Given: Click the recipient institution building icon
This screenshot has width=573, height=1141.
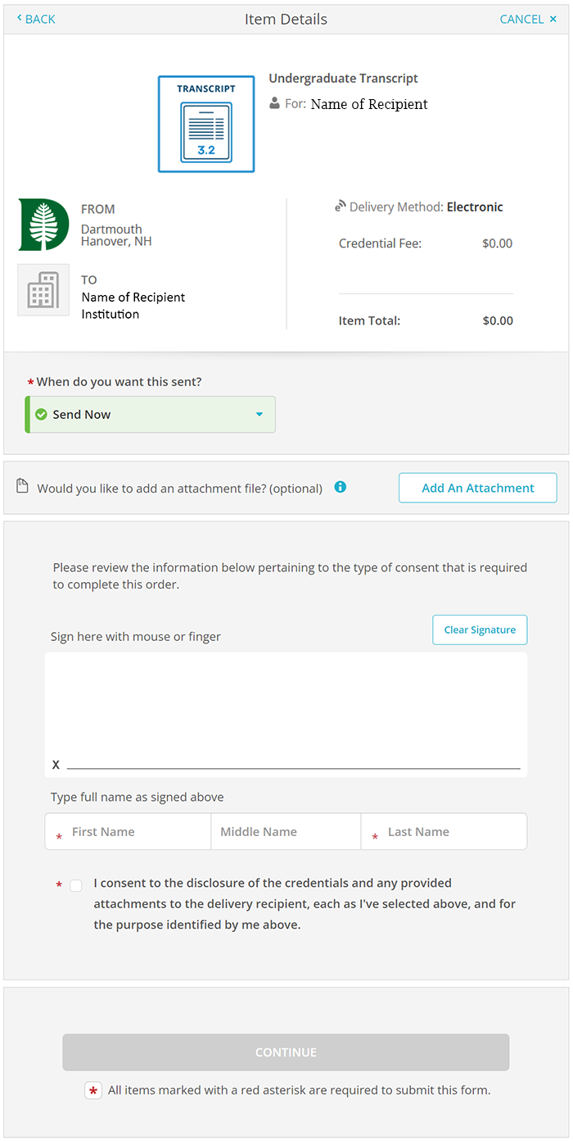Looking at the screenshot, I should pos(43,289).
